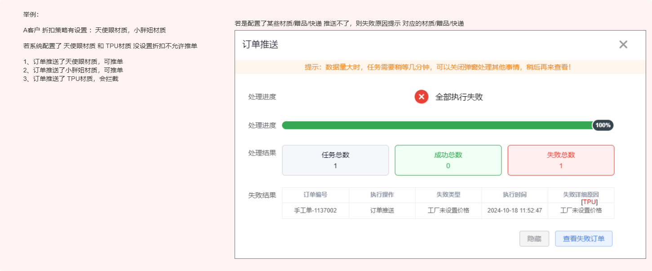Click the 执行时间 column header
The width and height of the screenshot is (652, 271).
pyautogui.click(x=515, y=195)
